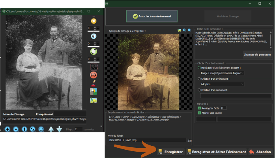The height and width of the screenshot is (158, 275).
Task: Click the zoom in plus icon
Action: (7, 129)
